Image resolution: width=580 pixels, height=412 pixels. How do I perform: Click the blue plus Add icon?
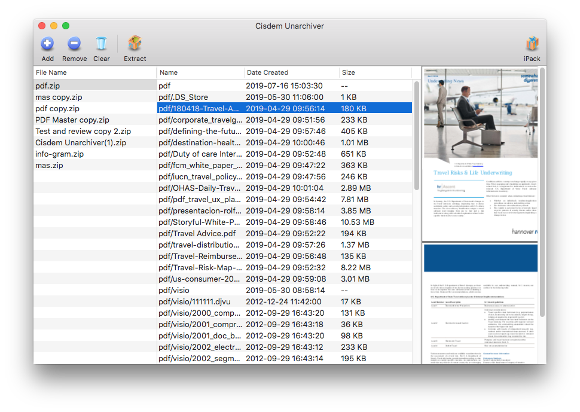[x=47, y=42]
